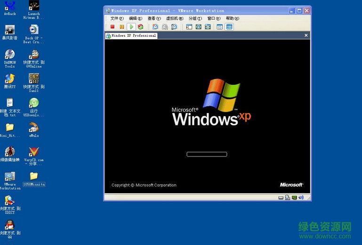Expand the 帮助 (Help) menu

pyautogui.click(x=232, y=18)
